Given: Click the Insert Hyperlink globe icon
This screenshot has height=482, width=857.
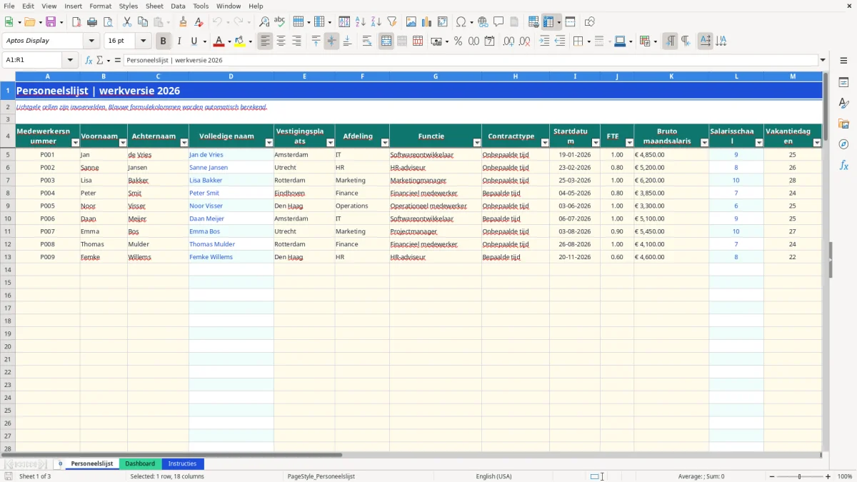Looking at the screenshot, I should point(483,22).
